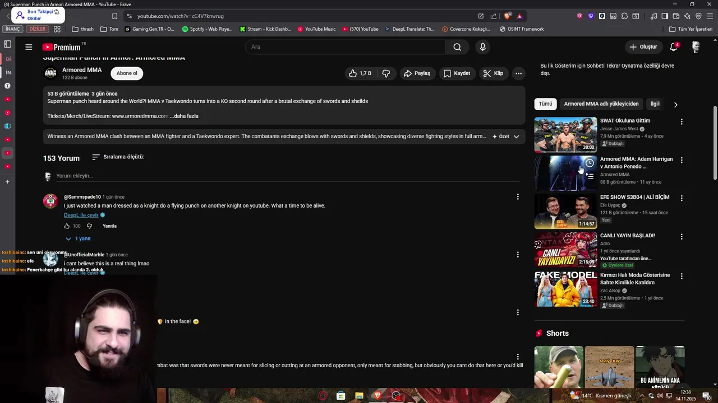Add Adam Harrigan video to the queue

click(590, 176)
